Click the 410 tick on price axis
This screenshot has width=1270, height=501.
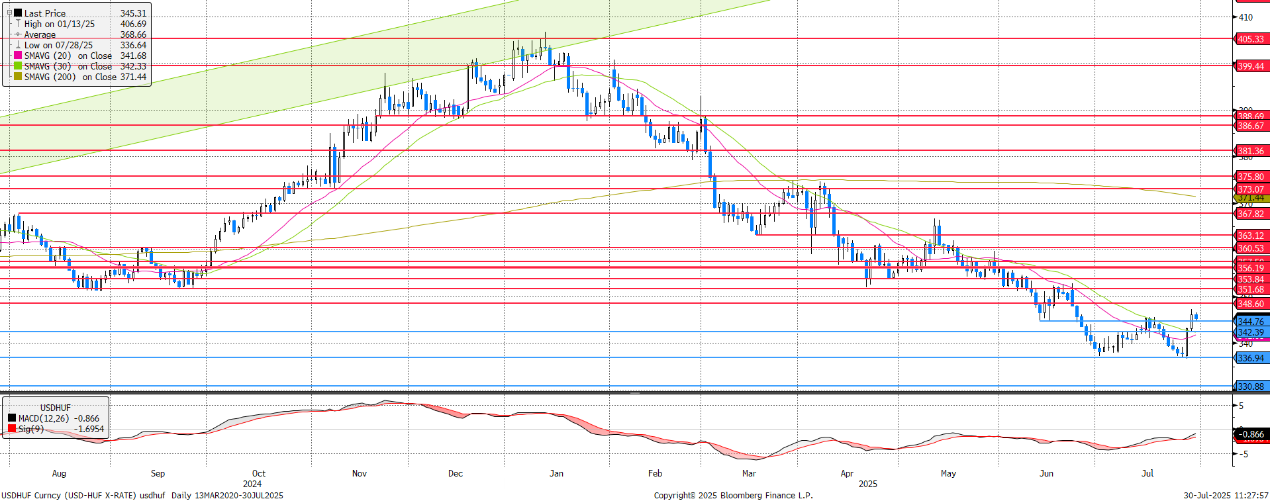tap(1246, 17)
